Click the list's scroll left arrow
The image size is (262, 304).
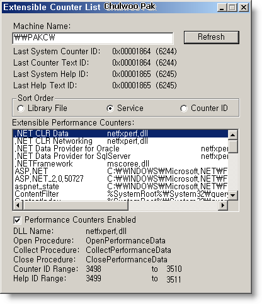[x=18, y=205]
